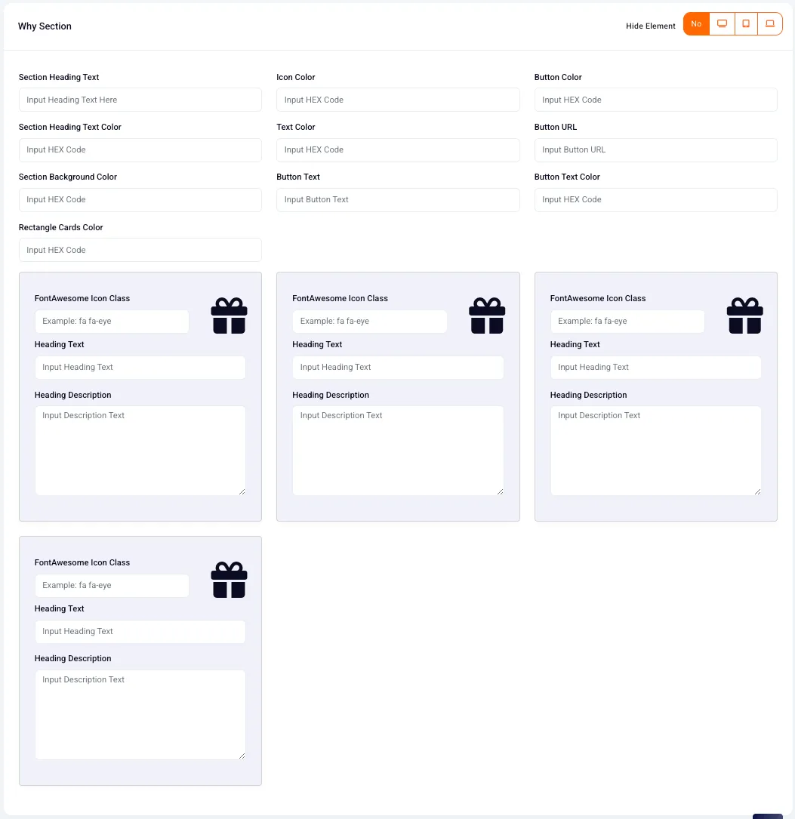Focus the Heading Text input in first card
Image resolution: width=795 pixels, height=819 pixels.
140,367
